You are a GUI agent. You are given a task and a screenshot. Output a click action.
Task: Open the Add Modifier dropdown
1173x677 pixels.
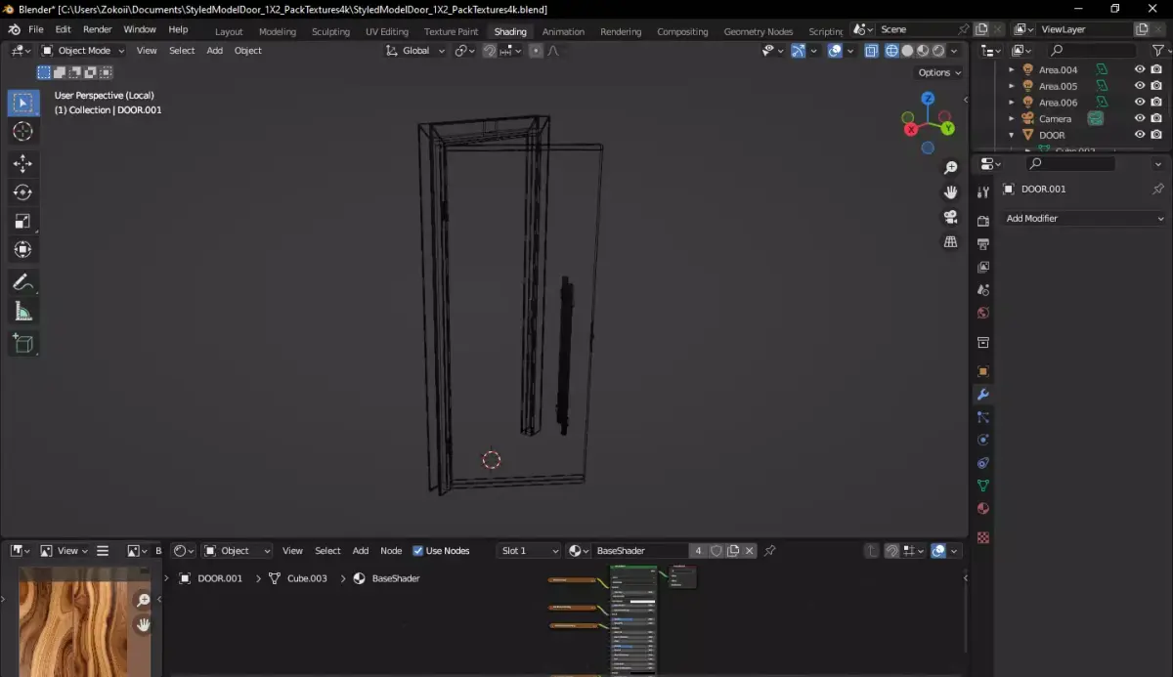(1084, 219)
